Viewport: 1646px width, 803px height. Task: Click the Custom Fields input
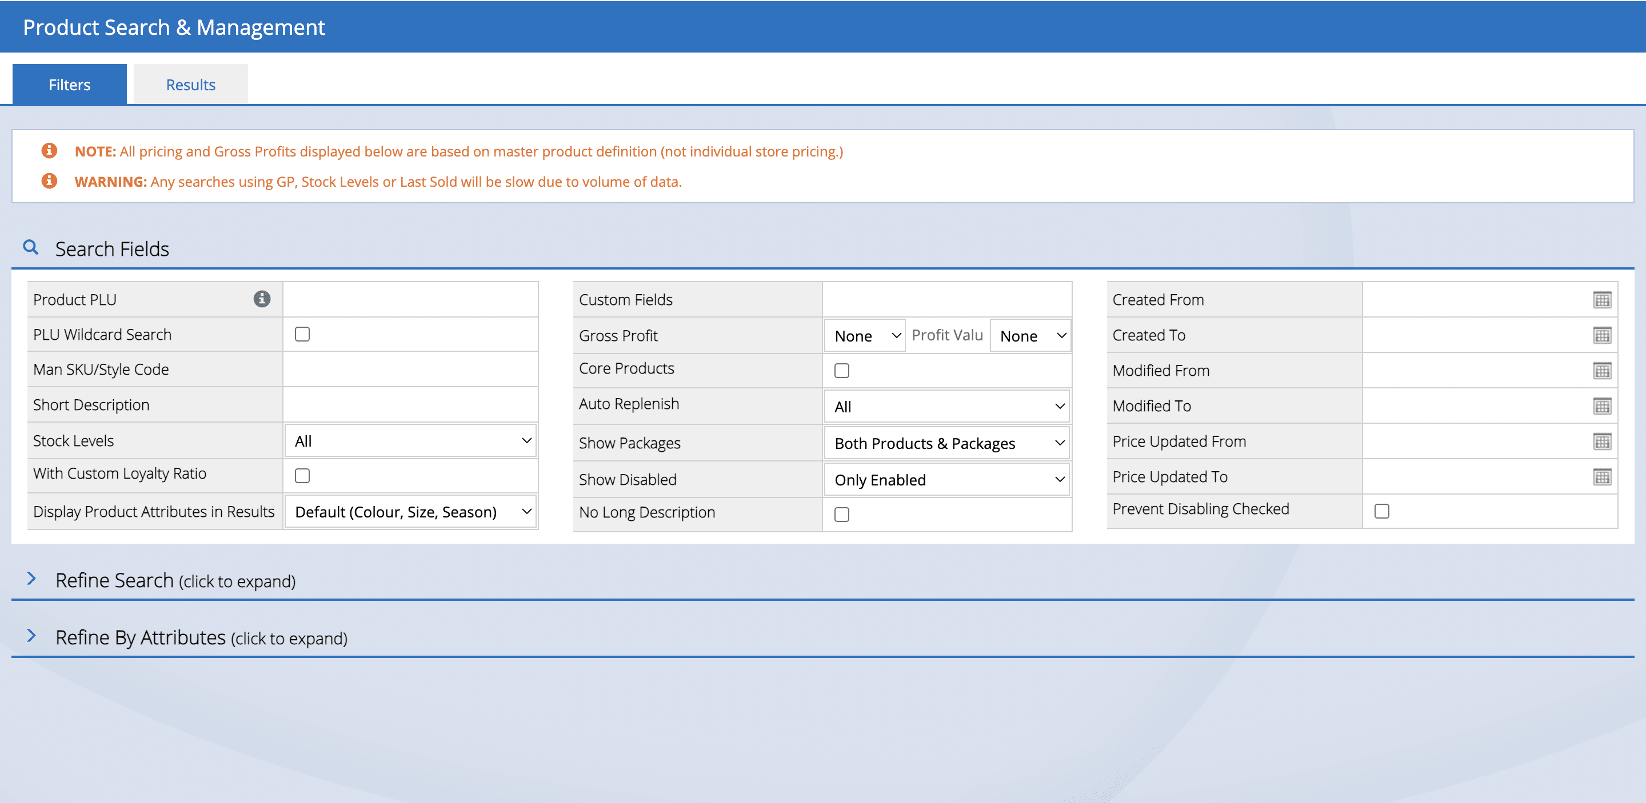click(947, 299)
